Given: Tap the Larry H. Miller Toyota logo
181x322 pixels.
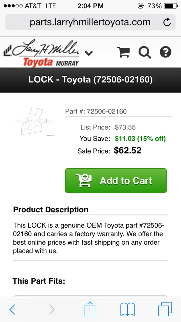Looking at the screenshot, I should point(41,53).
